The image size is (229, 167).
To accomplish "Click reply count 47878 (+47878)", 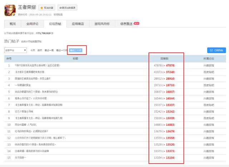I will [165, 65].
